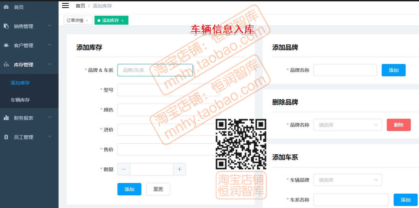Screen dimensions: 419x208
Task: Close the 订单详情 tab
Action: [x=87, y=21]
